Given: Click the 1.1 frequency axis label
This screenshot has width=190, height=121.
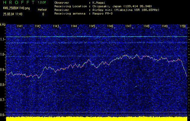Looking at the screenshot, I should pos(2,39).
